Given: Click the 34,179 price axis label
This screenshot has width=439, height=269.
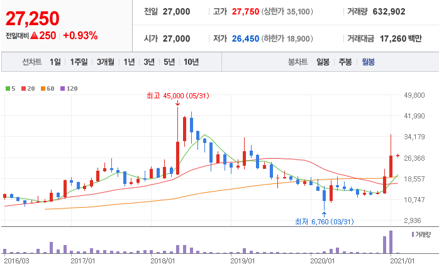Looking at the screenshot, I should pos(414,137).
